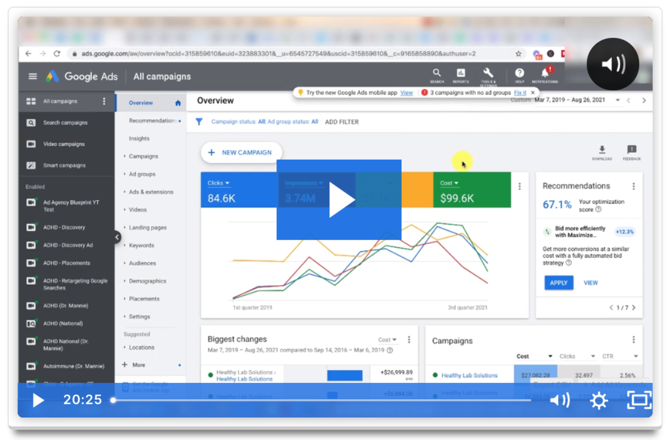Open the ADHD - Discovery campaign
Screen dimensions: 670x440
point(64,227)
